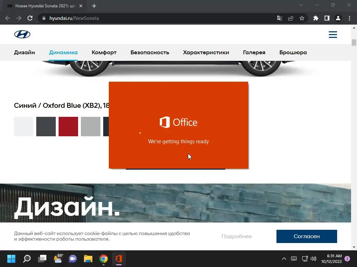Switch to Chrome on the taskbar
This screenshot has width=357, height=267.
pyautogui.click(x=103, y=259)
